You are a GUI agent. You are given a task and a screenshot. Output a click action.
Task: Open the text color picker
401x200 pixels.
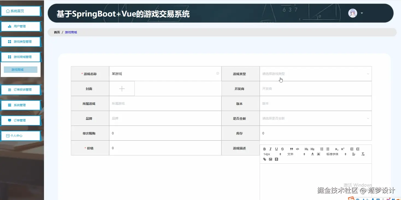313,154
